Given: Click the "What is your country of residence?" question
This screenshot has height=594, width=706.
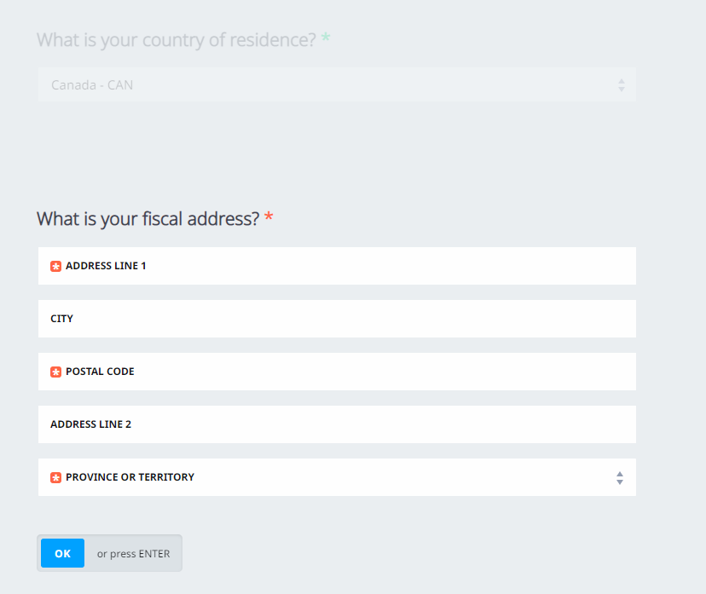Looking at the screenshot, I should point(176,40).
